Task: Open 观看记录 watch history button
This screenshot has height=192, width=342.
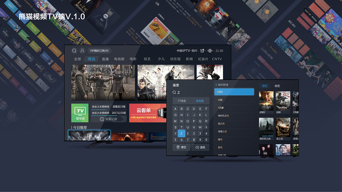Action: coord(109,119)
